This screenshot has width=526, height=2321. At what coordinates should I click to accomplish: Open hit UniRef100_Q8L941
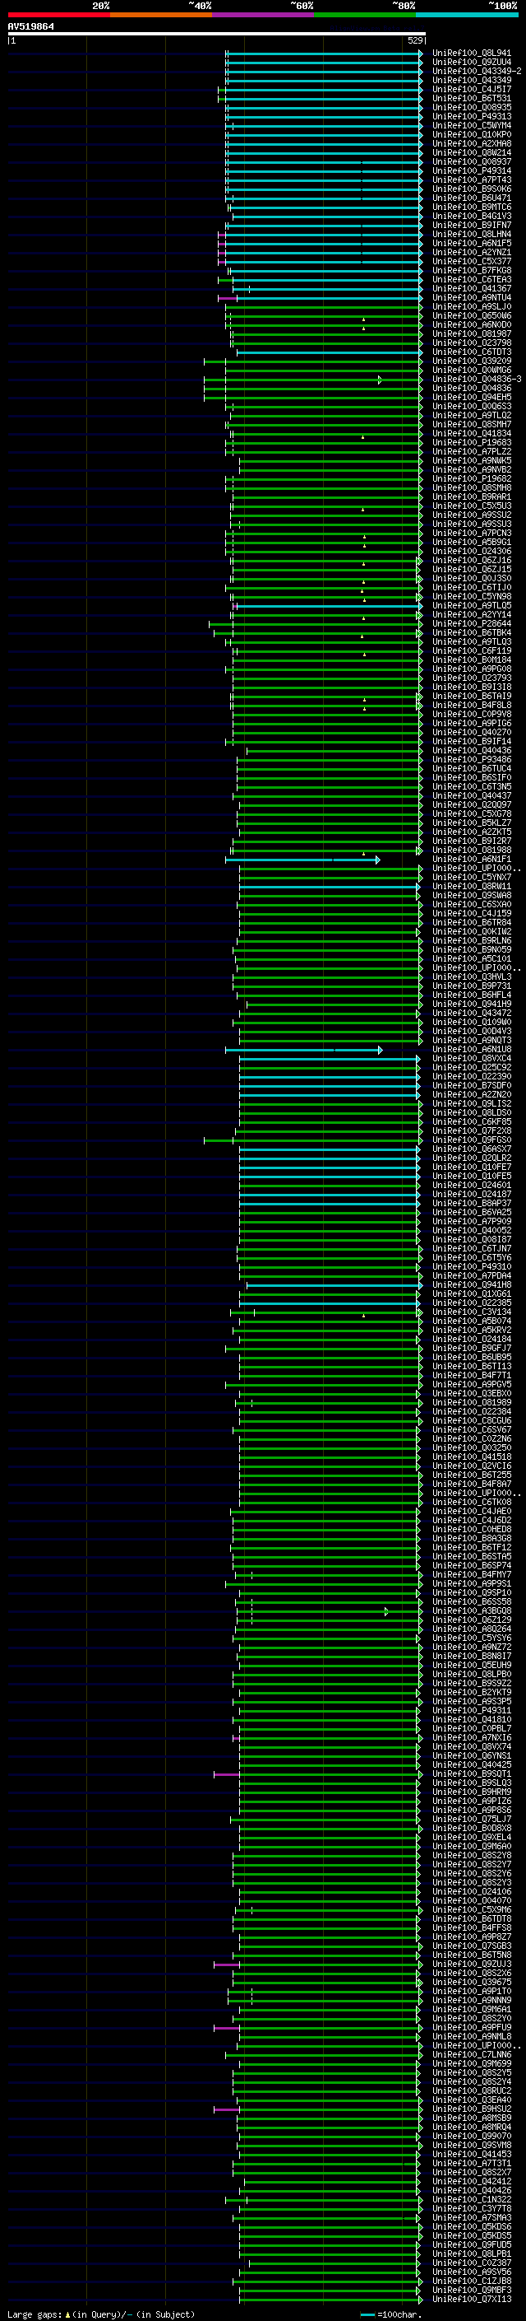coord(472,54)
